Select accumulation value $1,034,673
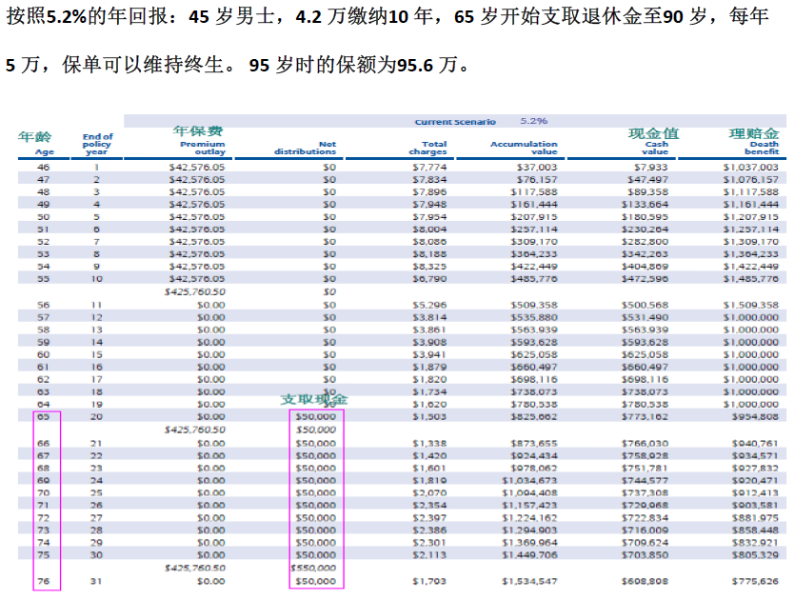 [529, 481]
